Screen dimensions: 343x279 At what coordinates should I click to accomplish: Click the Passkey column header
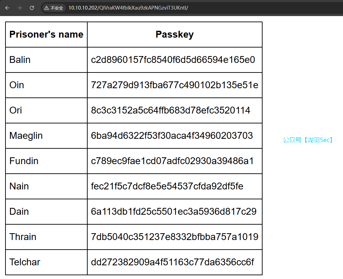coord(175,35)
